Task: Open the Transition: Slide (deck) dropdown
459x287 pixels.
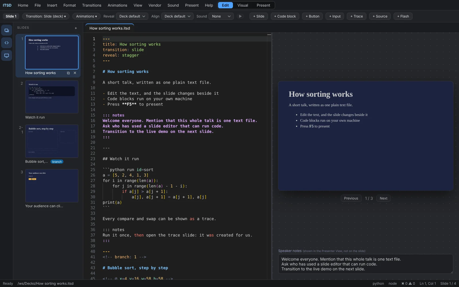Action: (x=46, y=16)
